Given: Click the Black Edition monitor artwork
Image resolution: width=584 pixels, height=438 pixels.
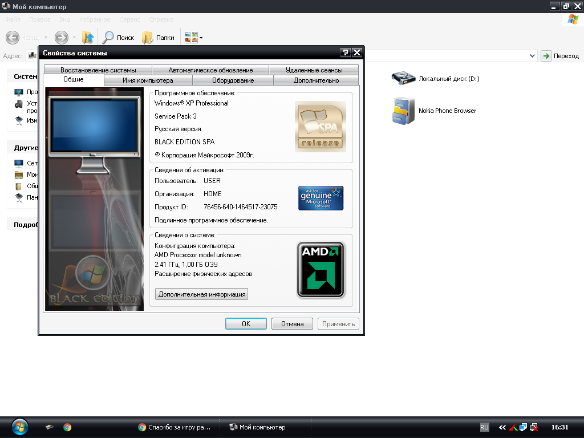Looking at the screenshot, I should click(x=94, y=199).
